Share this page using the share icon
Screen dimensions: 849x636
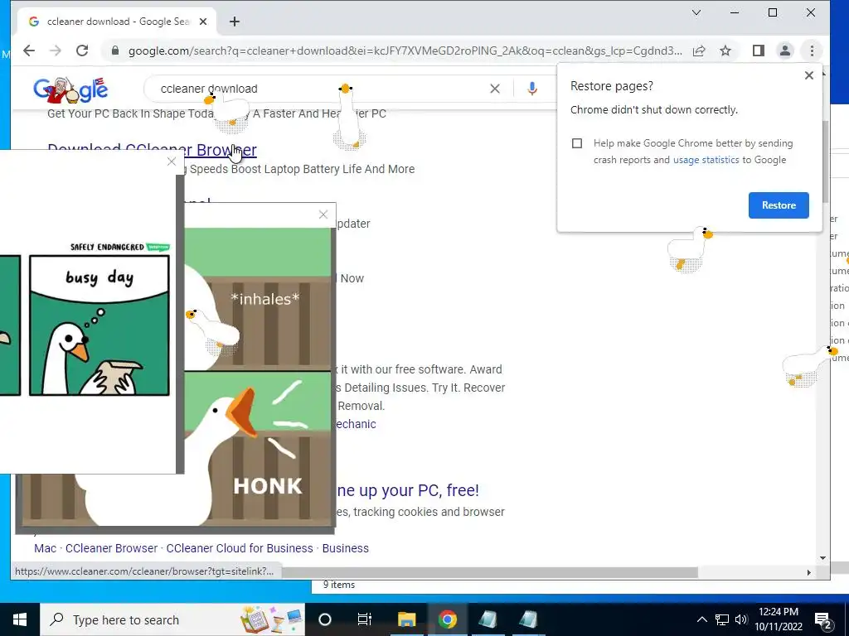coord(699,51)
